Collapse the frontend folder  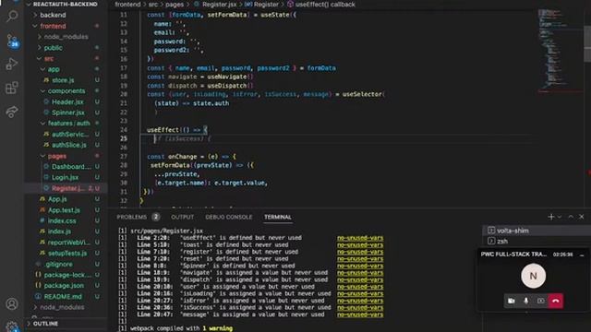point(53,26)
